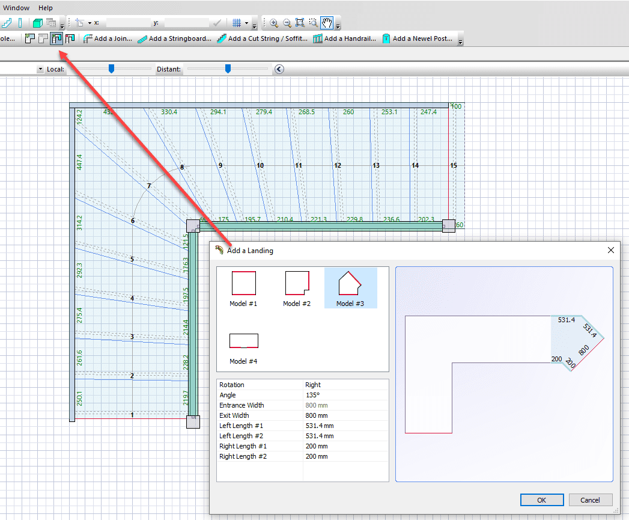Click Add a Stringboard tool
The image size is (629, 520).
[x=174, y=38]
